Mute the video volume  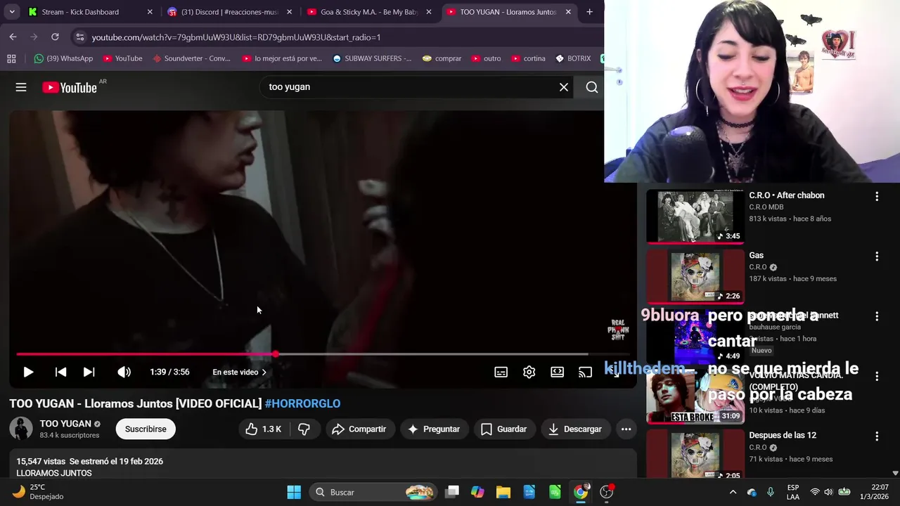click(x=124, y=372)
